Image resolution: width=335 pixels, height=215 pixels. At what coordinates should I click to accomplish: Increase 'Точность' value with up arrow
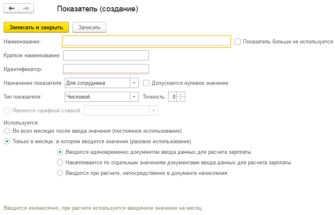click(x=181, y=95)
